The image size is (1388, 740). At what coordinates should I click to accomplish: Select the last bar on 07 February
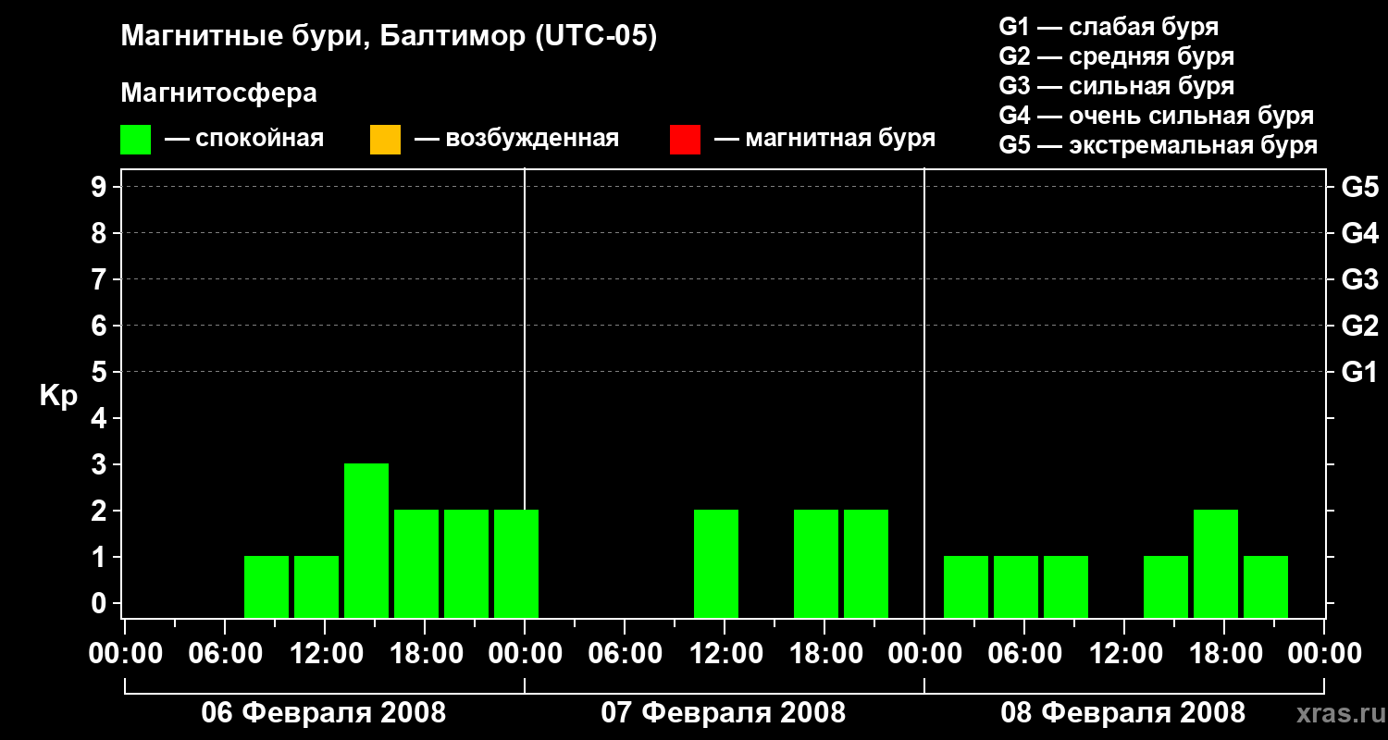pyautogui.click(x=866, y=563)
